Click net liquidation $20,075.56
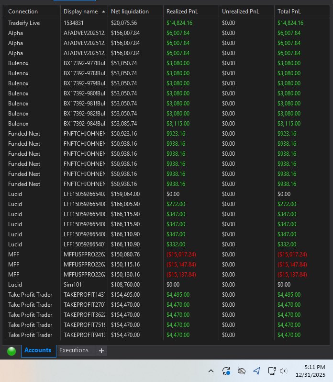The width and height of the screenshot is (333, 382). (124, 23)
